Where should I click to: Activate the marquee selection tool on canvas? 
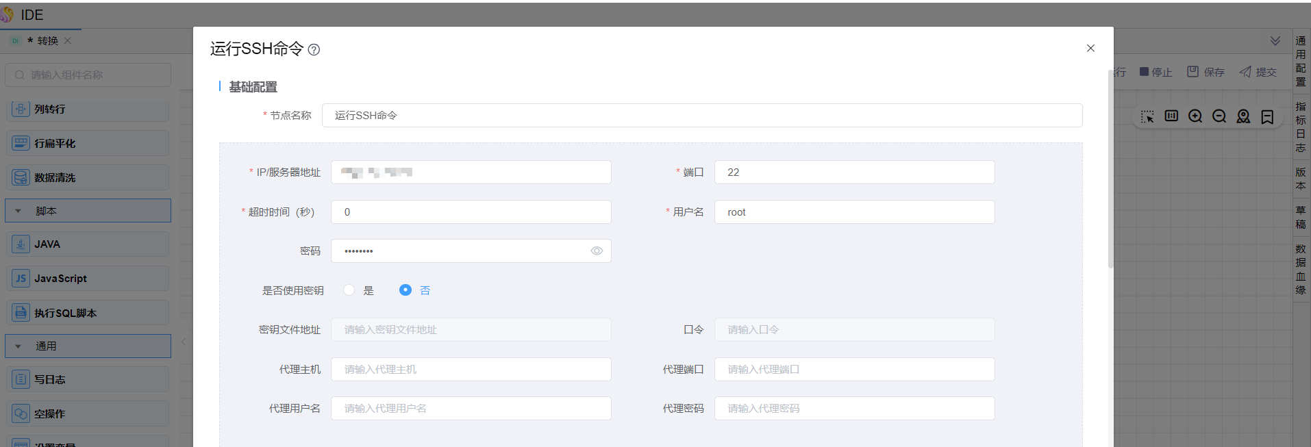tap(1147, 116)
